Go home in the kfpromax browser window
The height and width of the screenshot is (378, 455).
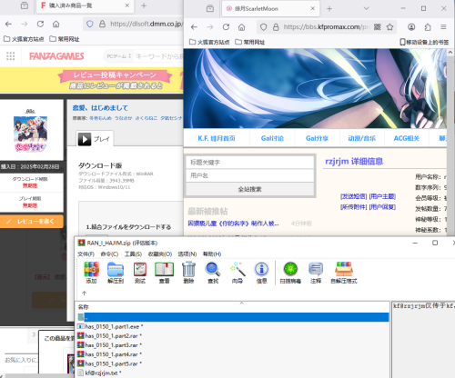tap(241, 27)
